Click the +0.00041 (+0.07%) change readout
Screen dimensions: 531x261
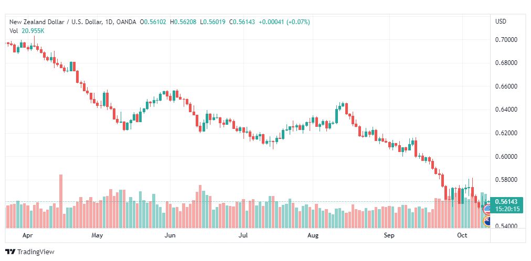(284, 22)
